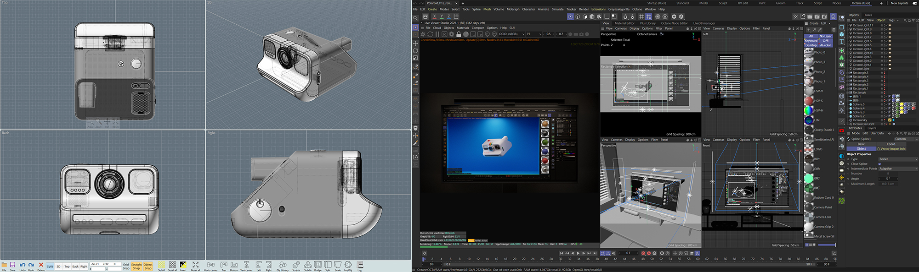Open the Live Viewer Materials menu
This screenshot has width=919, height=272.
tap(463, 28)
